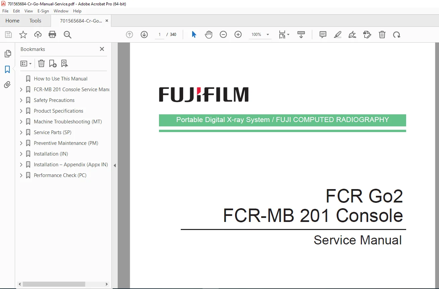Activate the Selection arrow tool
Image resolution: width=439 pixels, height=289 pixels.
click(194, 35)
